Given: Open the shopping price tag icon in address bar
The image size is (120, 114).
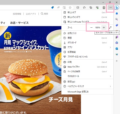Looking at the screenshot, I should 52,8.
